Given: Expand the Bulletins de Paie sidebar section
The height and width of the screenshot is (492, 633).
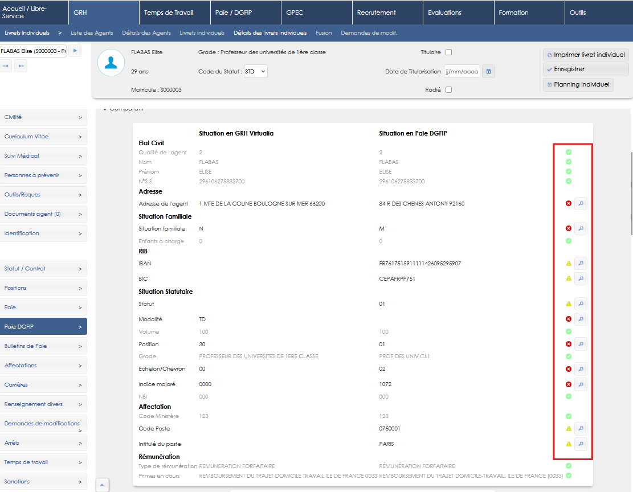Looking at the screenshot, I should pos(43,346).
